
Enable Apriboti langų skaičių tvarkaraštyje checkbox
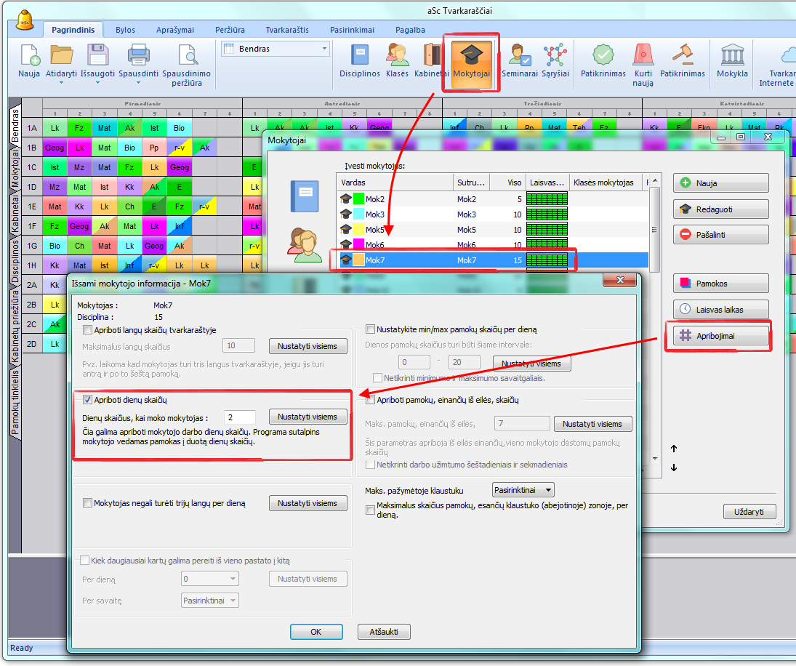coord(88,330)
